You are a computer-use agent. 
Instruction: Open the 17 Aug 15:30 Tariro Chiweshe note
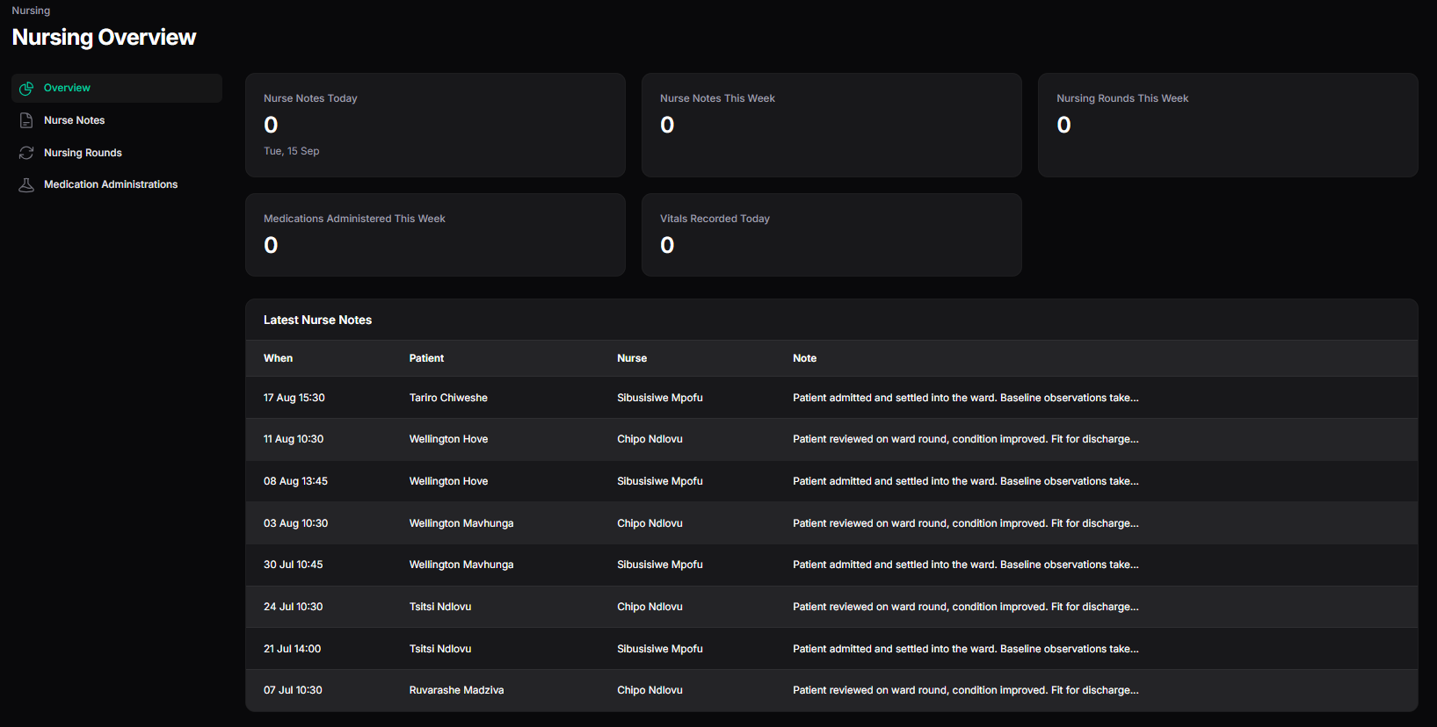tap(831, 398)
